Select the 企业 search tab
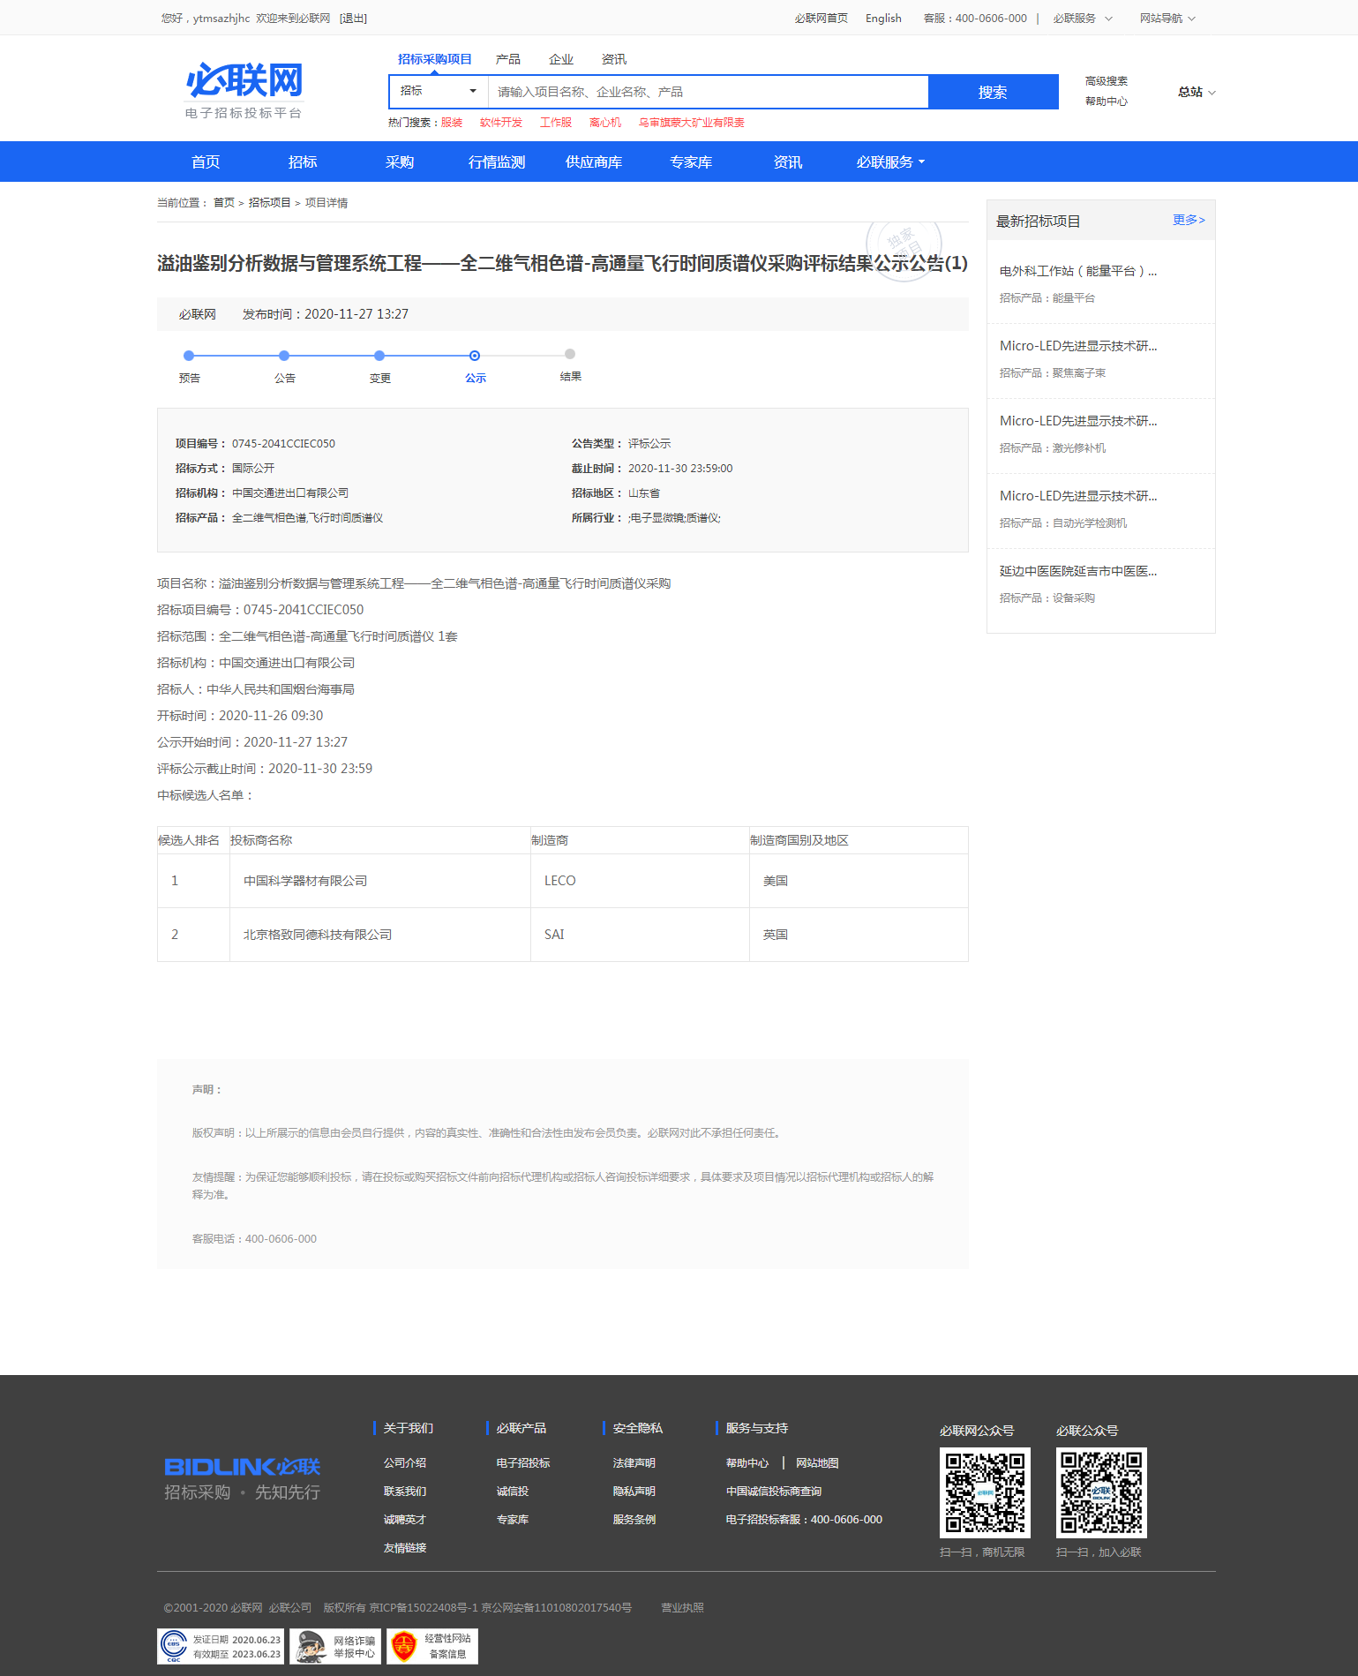The image size is (1358, 1676). click(561, 59)
